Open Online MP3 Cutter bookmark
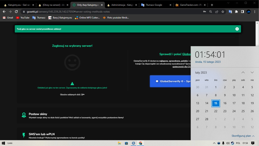Viewport: 259px width, 146px height. (87, 18)
